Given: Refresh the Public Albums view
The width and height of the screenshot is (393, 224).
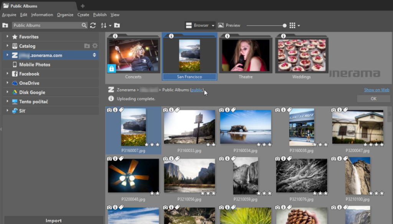Looking at the screenshot, I should click(93, 25).
